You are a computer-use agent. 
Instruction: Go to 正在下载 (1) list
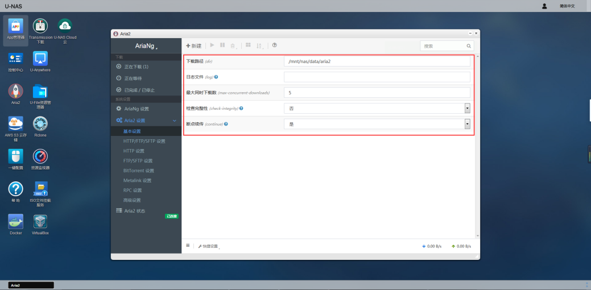(x=146, y=67)
